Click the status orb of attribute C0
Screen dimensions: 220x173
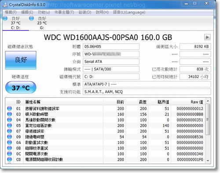coord(9,159)
